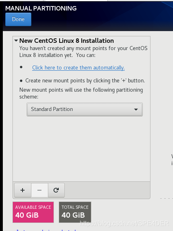Click the MANUAL PARTITIONING title
173x231 pixels.
click(41, 8)
